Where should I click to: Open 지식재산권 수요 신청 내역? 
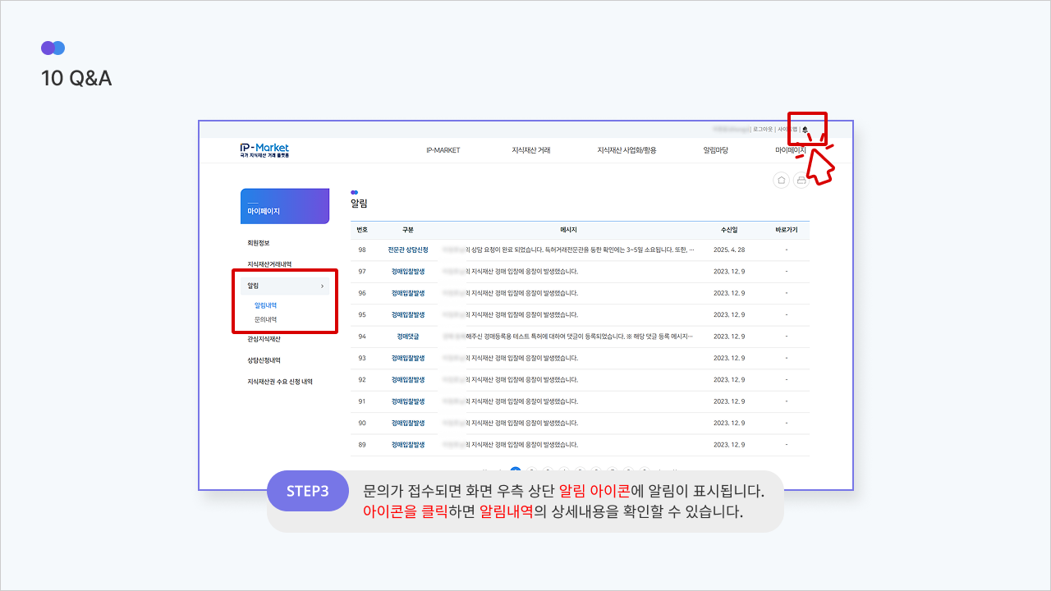click(280, 382)
